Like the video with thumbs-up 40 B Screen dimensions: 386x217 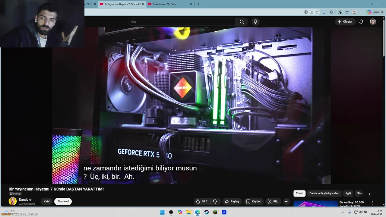(x=201, y=201)
